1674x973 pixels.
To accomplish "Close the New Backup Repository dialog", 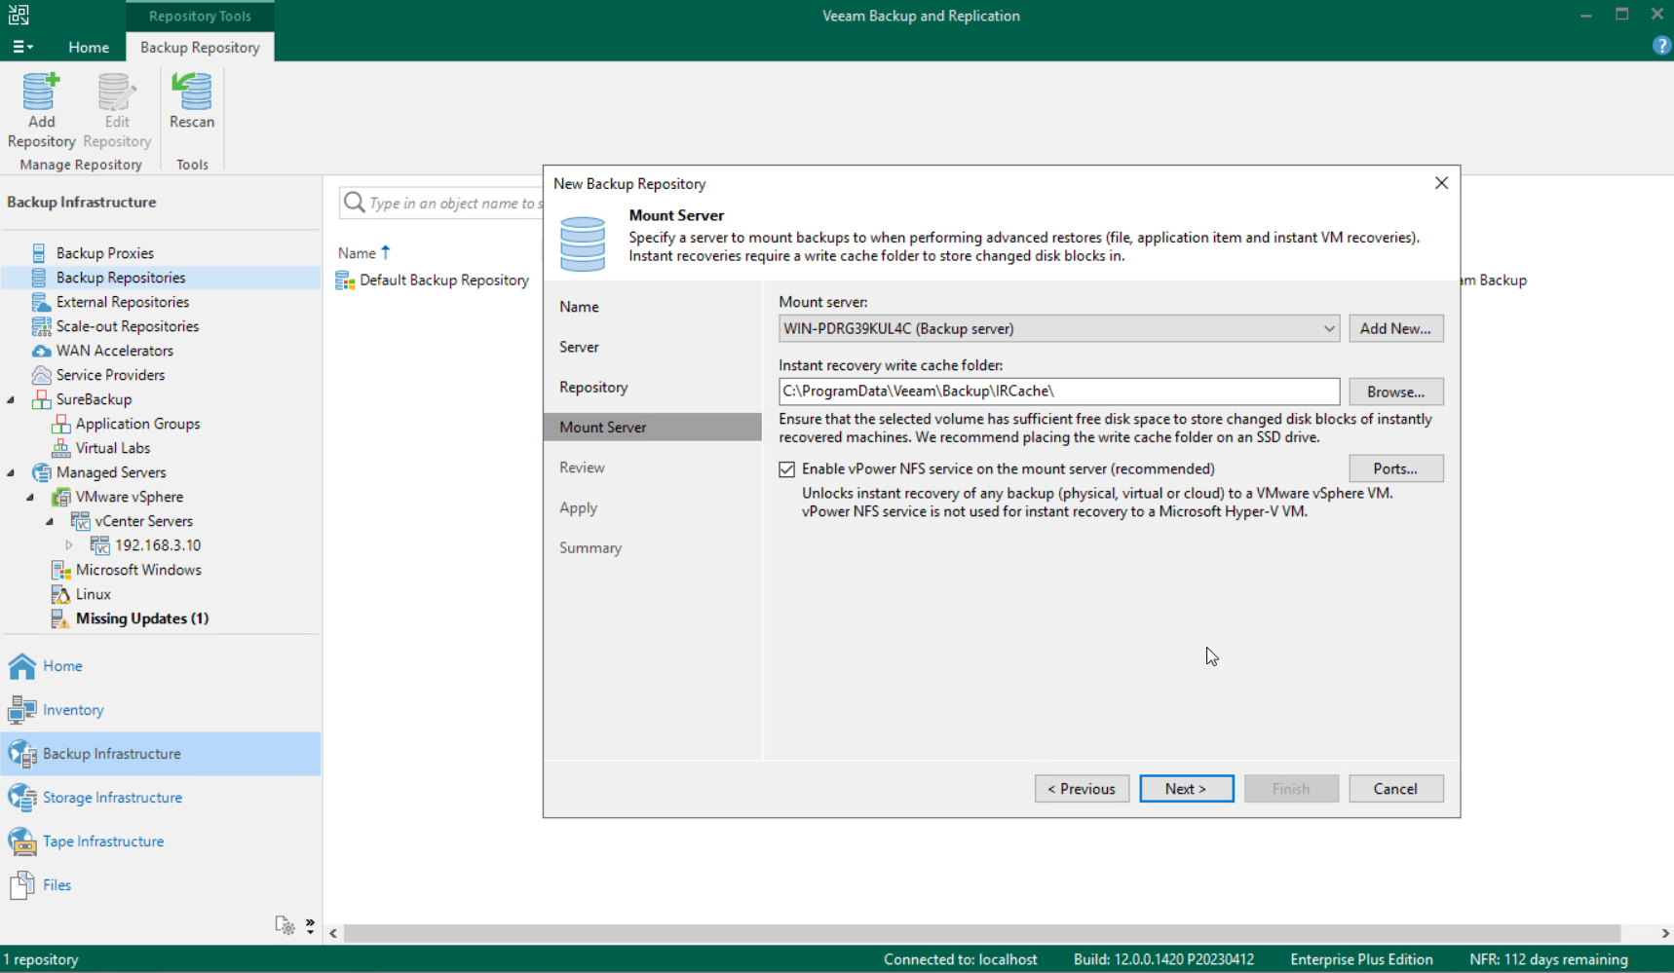I will tap(1441, 183).
